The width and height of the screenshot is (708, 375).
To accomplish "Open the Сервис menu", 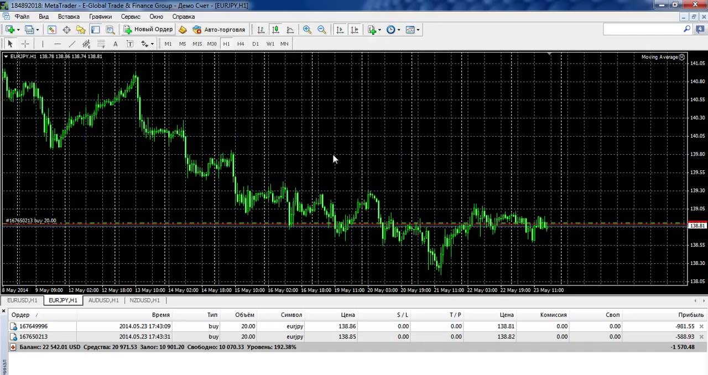I will point(131,17).
